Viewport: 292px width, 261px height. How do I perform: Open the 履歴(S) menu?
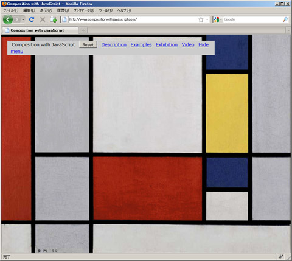click(x=63, y=10)
